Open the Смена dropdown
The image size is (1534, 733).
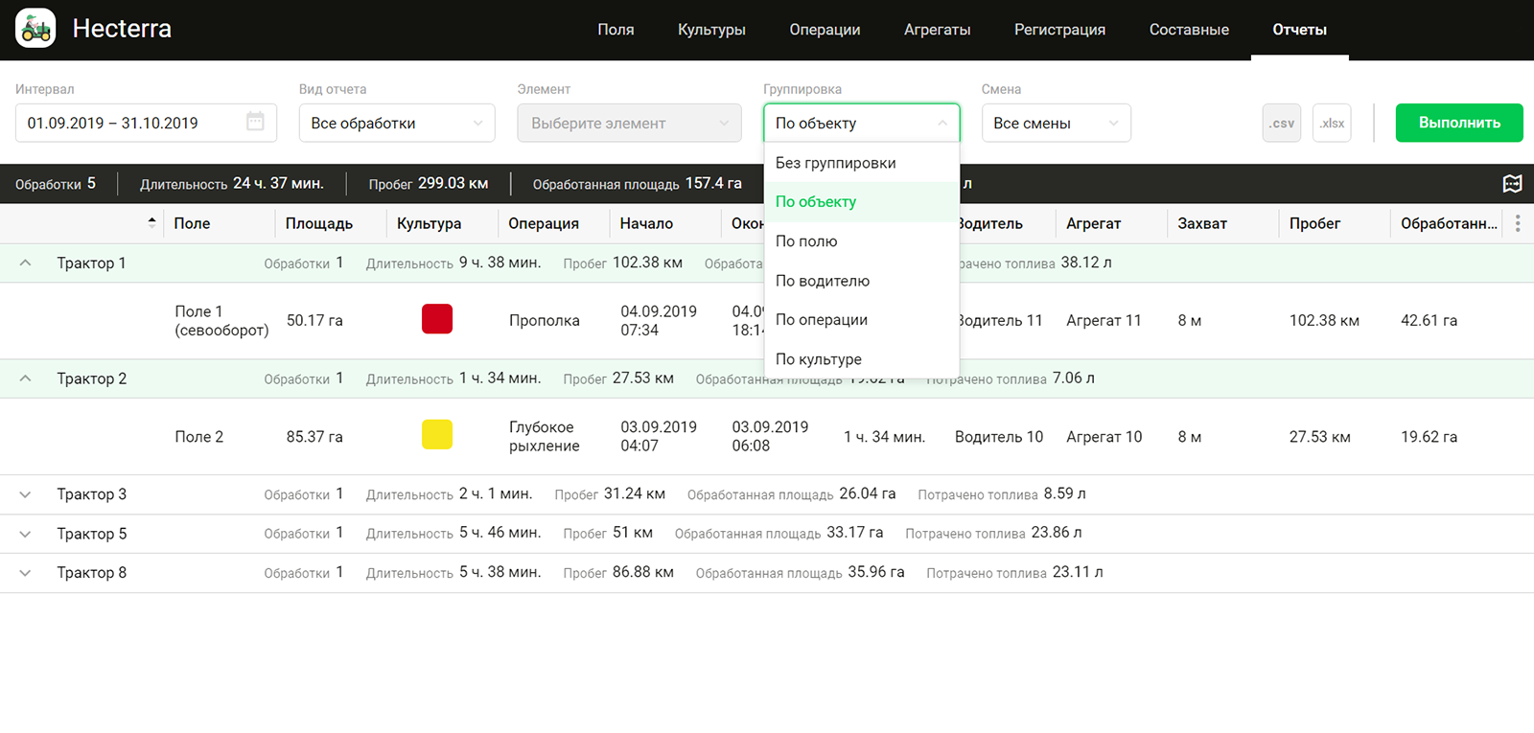click(x=1056, y=124)
